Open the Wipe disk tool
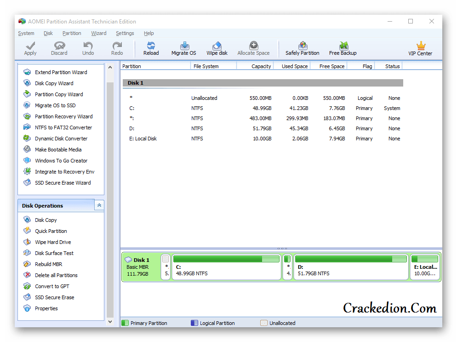Image resolution: width=457 pixels, height=342 pixels. click(217, 48)
